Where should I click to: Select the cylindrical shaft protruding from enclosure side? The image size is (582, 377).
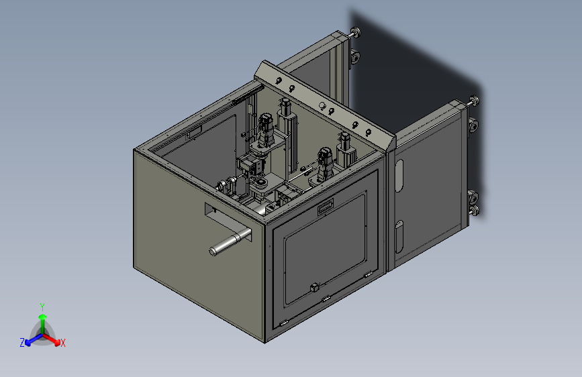coord(230,241)
